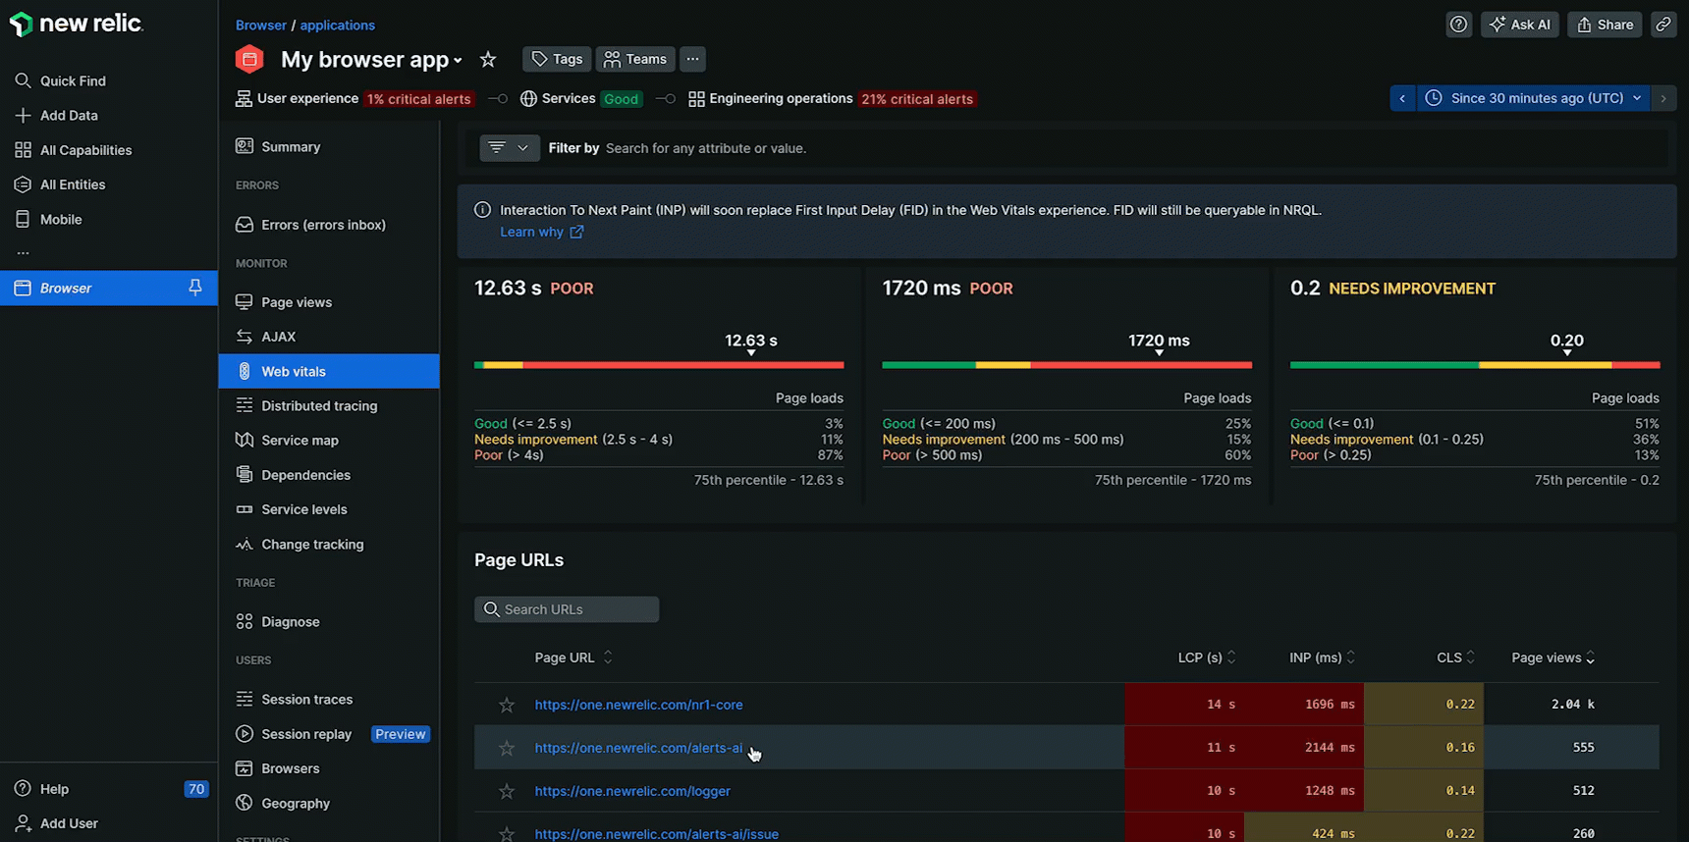Favorite My browser app with star icon
The width and height of the screenshot is (1689, 842).
pyautogui.click(x=488, y=60)
